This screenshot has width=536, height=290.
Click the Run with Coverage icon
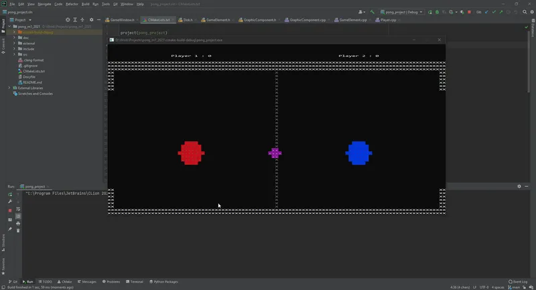pyautogui.click(x=444, y=12)
